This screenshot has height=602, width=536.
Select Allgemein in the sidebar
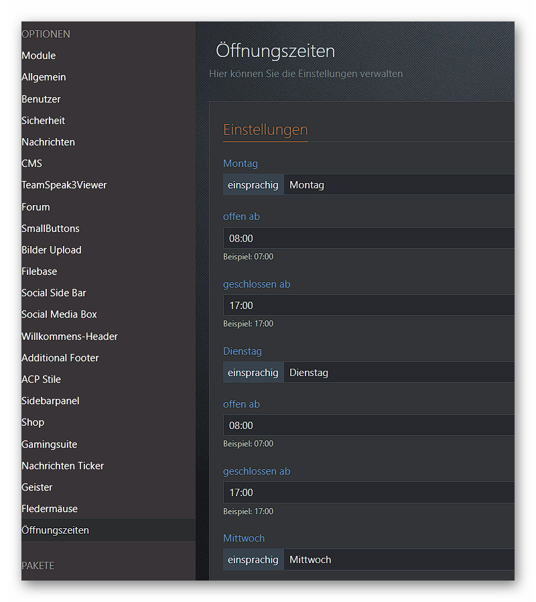(44, 77)
